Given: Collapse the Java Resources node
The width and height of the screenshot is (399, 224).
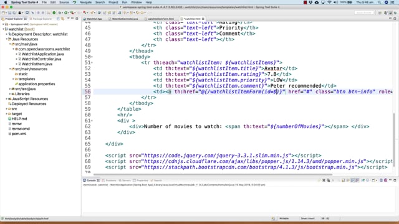Looking at the screenshot, I should [x=7, y=39].
